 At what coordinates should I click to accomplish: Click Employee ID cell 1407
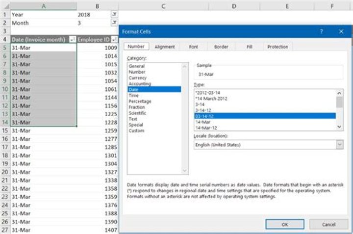(x=97, y=230)
